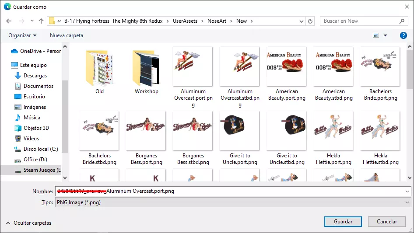
Task: Go up one folder level arrow
Action: (41, 21)
